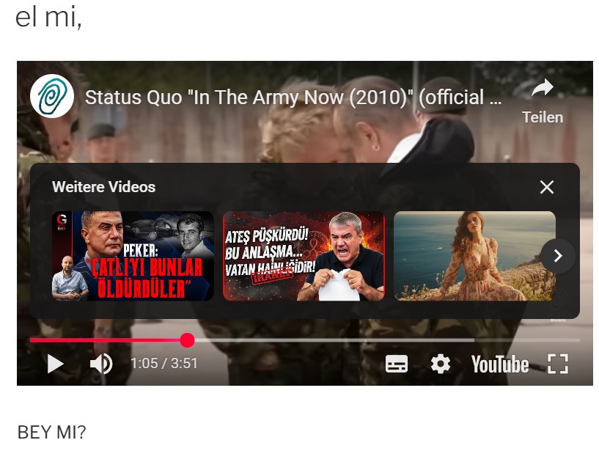This screenshot has height=451, width=599.
Task: Open the Peker Çatlı suggested video
Action: pyautogui.click(x=133, y=256)
